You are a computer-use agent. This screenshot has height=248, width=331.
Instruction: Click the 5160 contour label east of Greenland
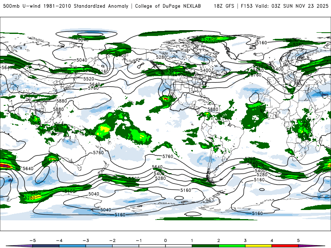point(262,43)
